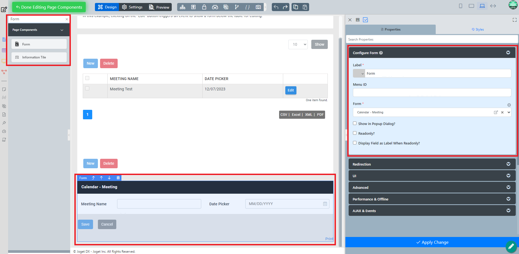
Task: Paste element from clipboard icon
Action: [305, 7]
